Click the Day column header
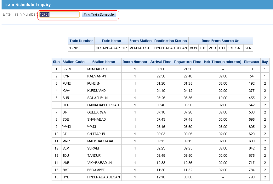This screenshot has width=273, height=184. [265, 62]
